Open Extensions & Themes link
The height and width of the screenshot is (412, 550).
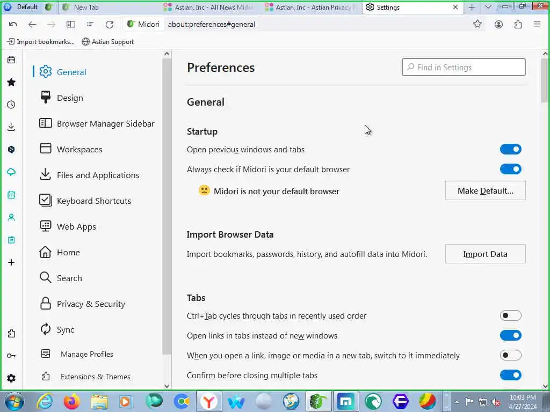click(86, 377)
